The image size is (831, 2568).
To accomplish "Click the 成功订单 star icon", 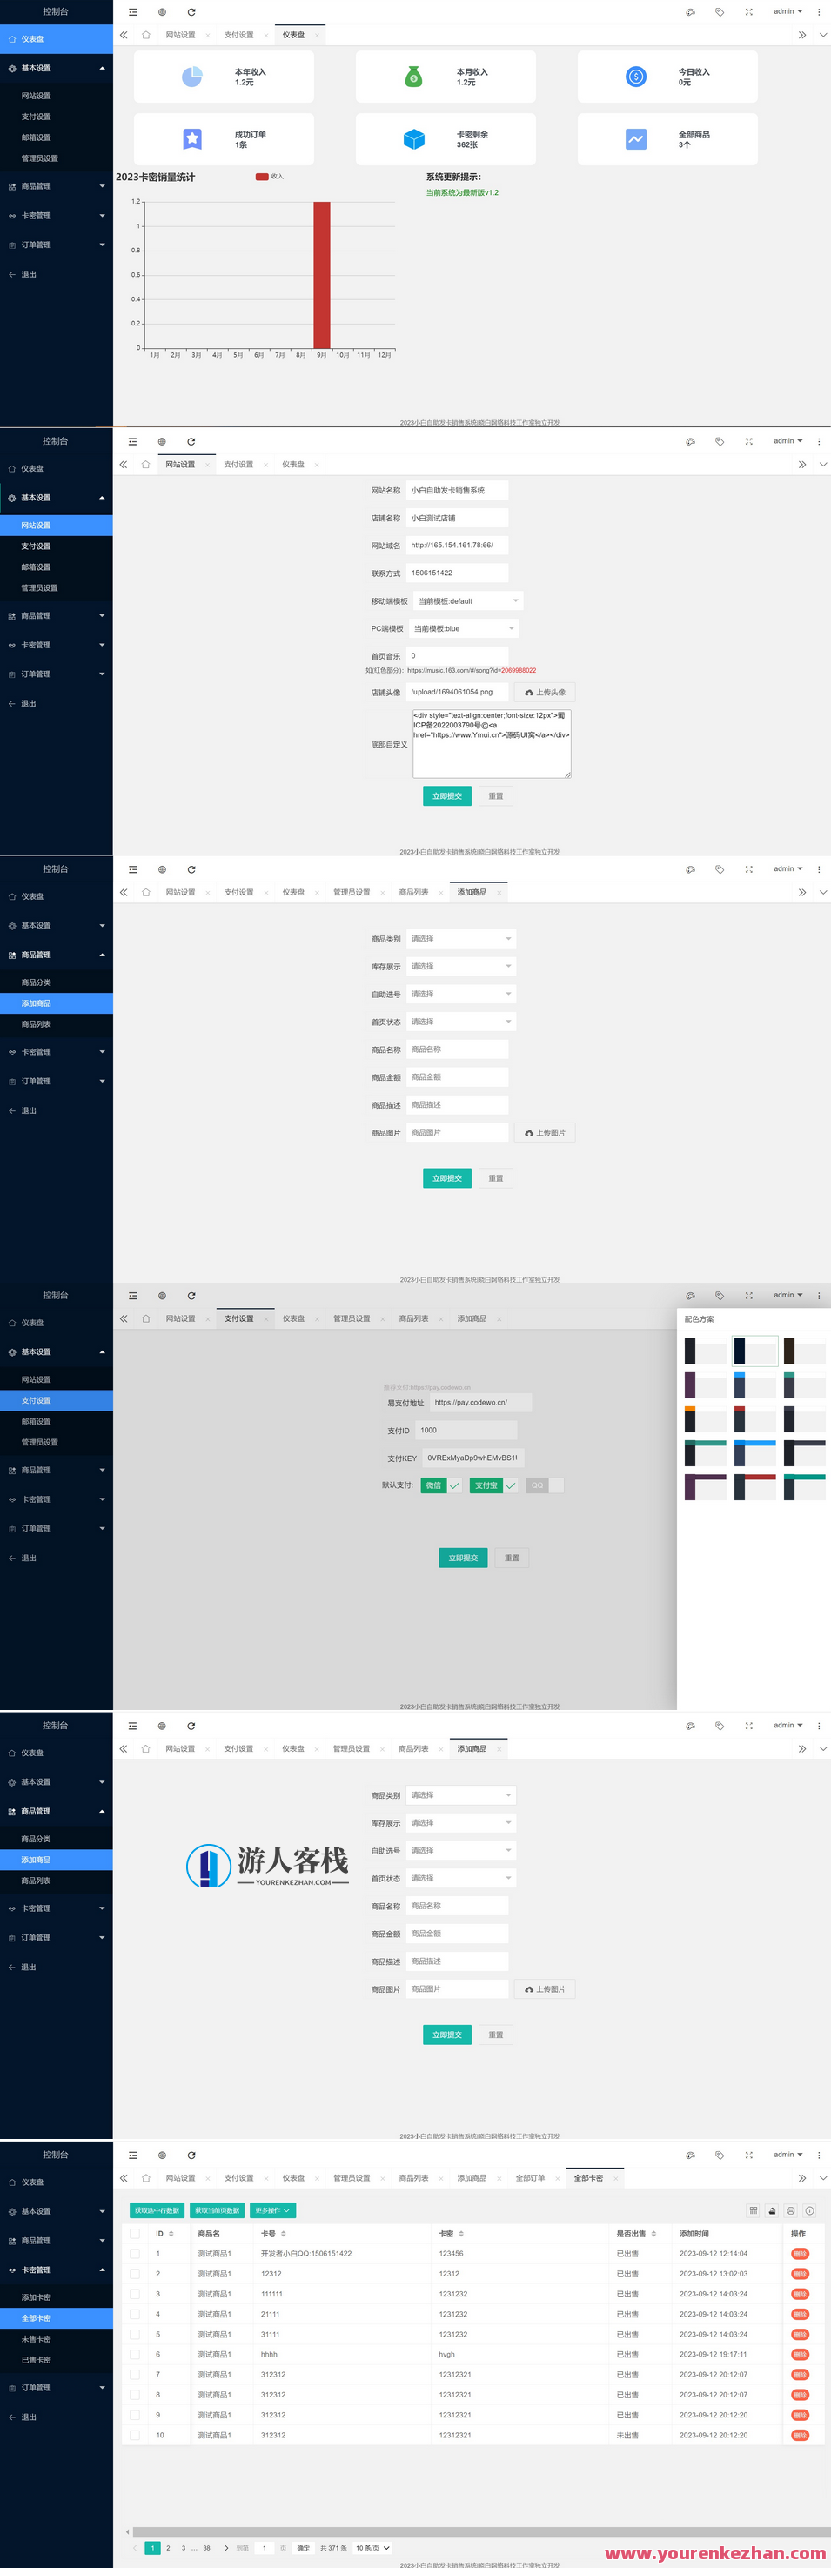I will click(x=192, y=139).
